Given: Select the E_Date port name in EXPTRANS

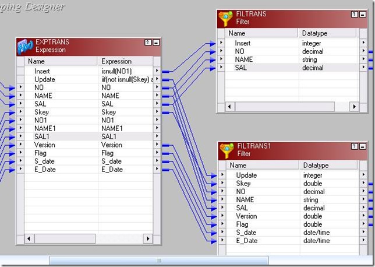Looking at the screenshot, I should click(x=45, y=169).
